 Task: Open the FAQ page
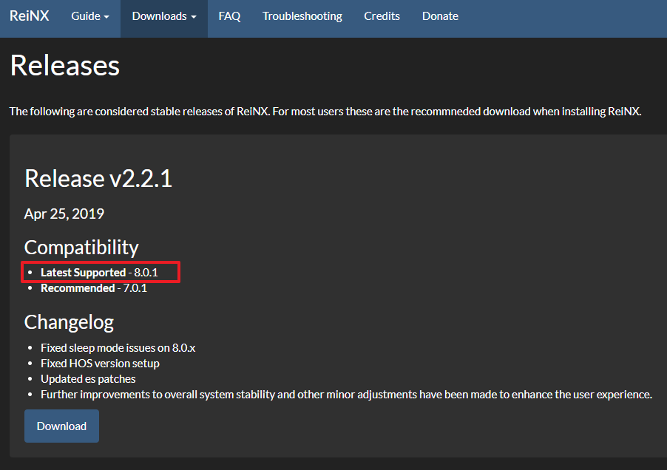229,16
